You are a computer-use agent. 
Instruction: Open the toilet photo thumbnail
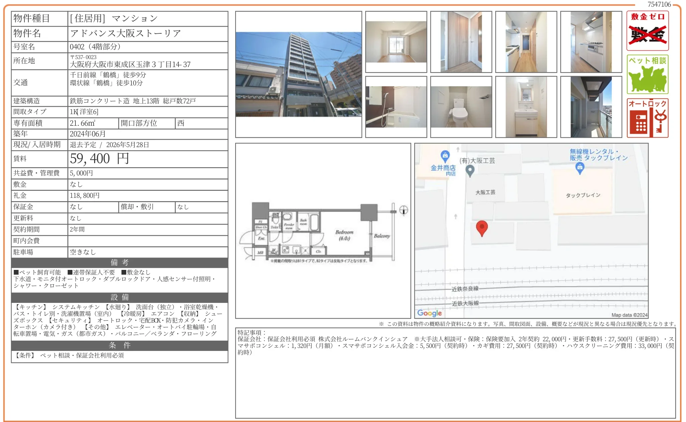point(461,107)
